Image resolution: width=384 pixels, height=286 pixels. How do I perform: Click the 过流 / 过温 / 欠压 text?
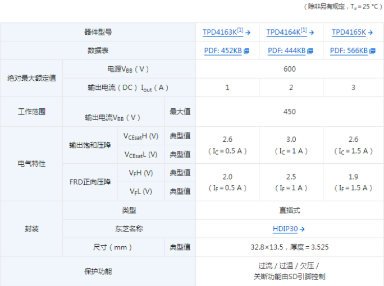[289, 266]
